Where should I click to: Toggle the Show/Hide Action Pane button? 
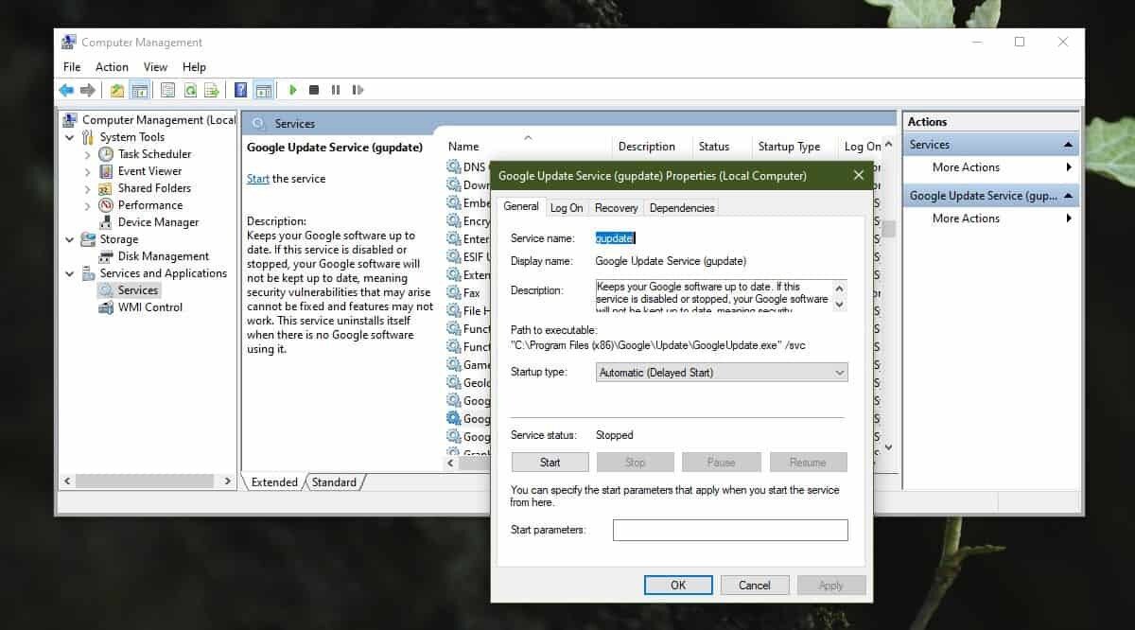(263, 90)
